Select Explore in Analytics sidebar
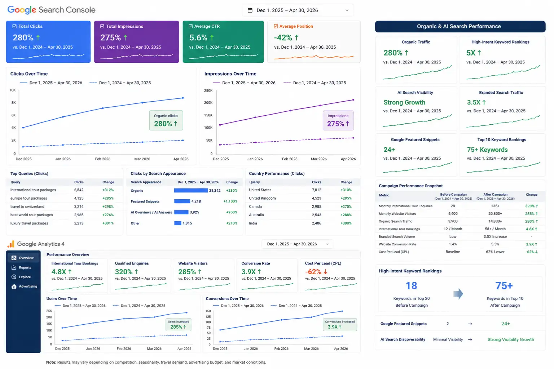 pyautogui.click(x=23, y=277)
